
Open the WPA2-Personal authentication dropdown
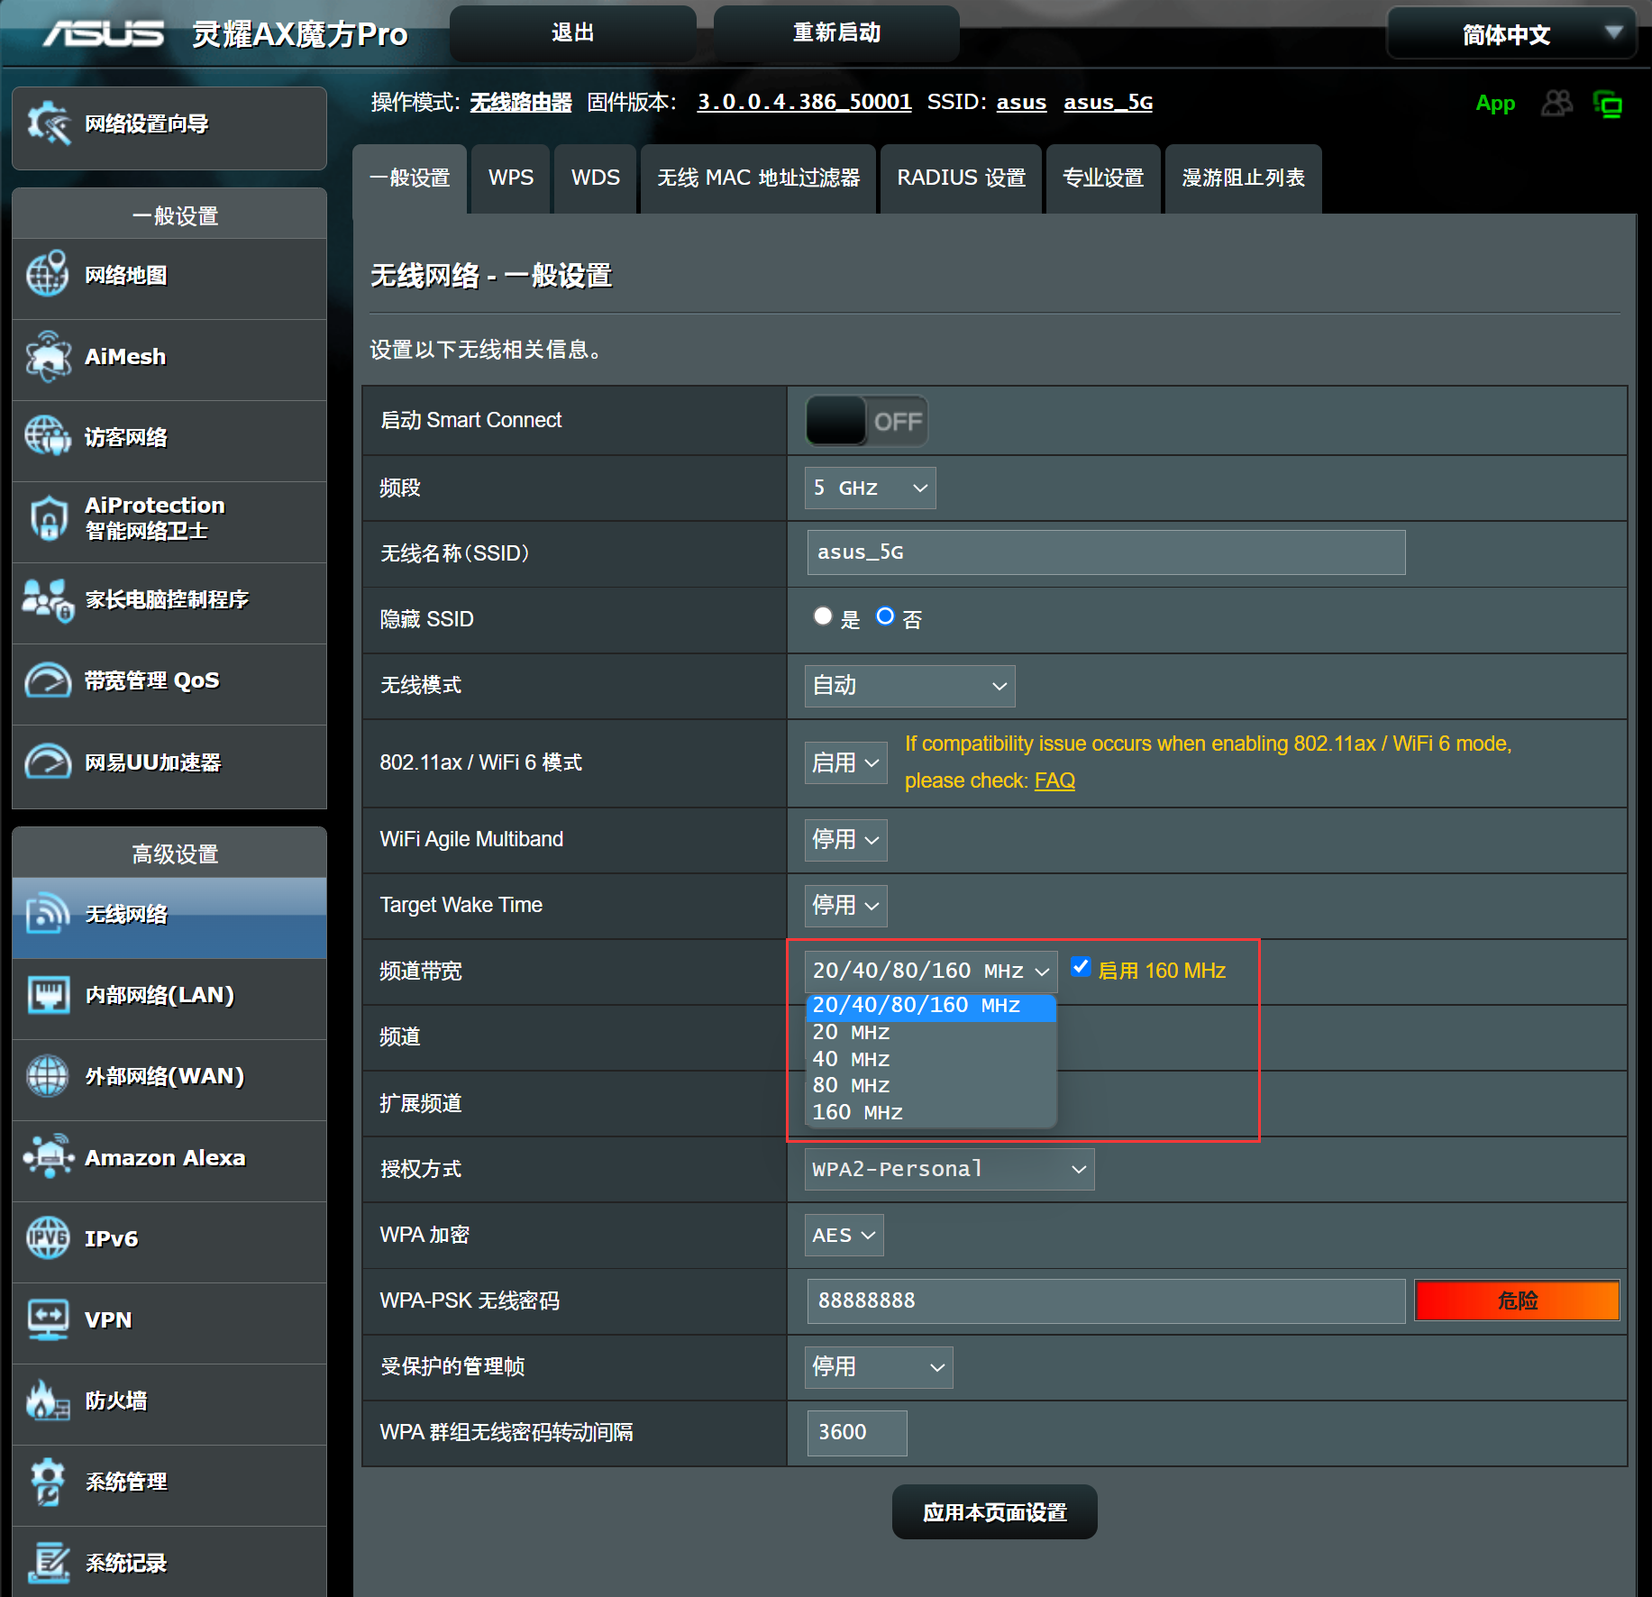point(948,1169)
